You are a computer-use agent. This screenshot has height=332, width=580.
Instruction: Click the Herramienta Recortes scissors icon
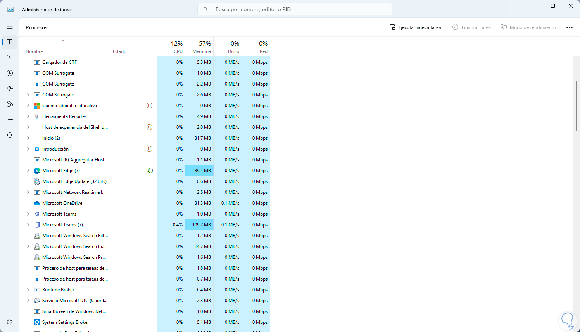click(x=37, y=116)
